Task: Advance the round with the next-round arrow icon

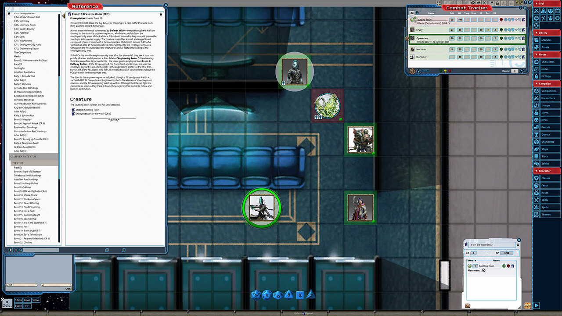Action: point(522,71)
